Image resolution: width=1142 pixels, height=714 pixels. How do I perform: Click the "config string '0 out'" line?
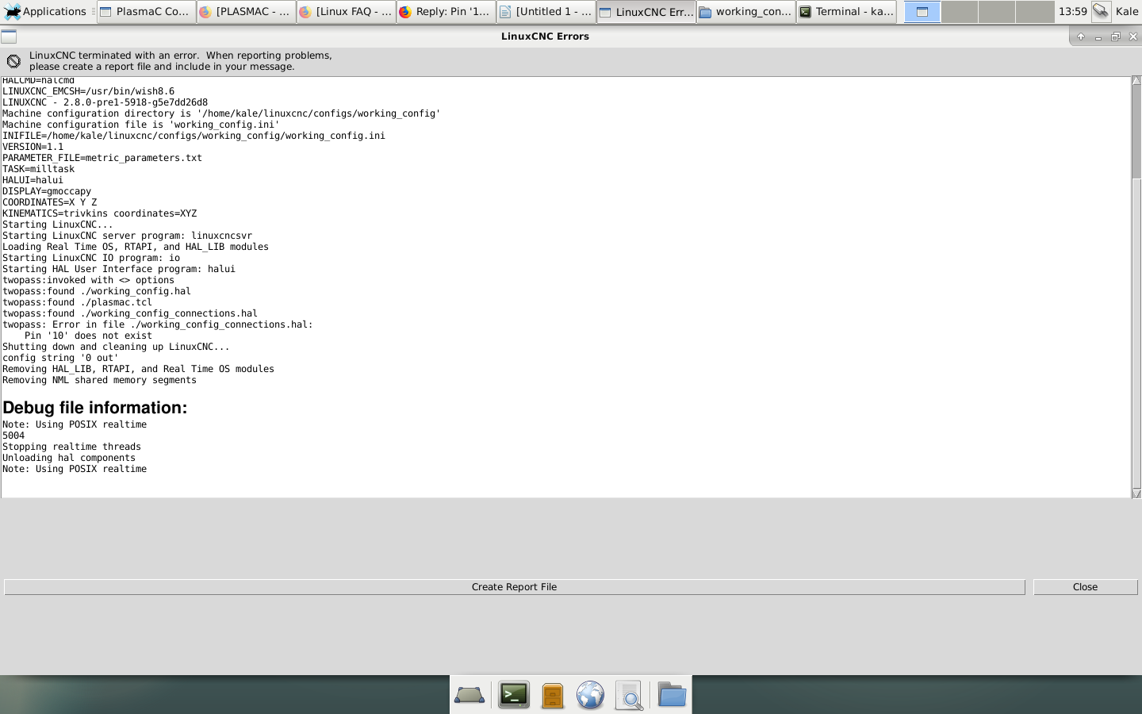[x=60, y=358]
